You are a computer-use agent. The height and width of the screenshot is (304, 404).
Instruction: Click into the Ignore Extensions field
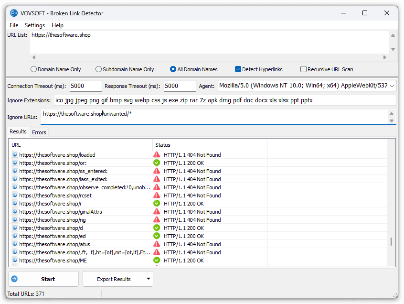click(225, 100)
